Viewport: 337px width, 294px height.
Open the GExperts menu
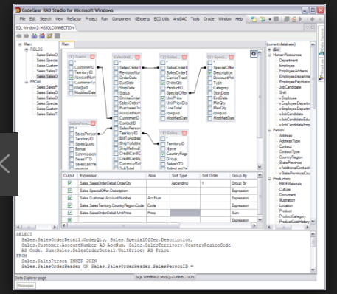(x=142, y=19)
